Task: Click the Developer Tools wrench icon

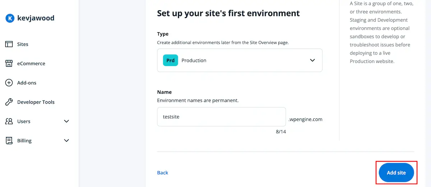Action: pos(9,102)
